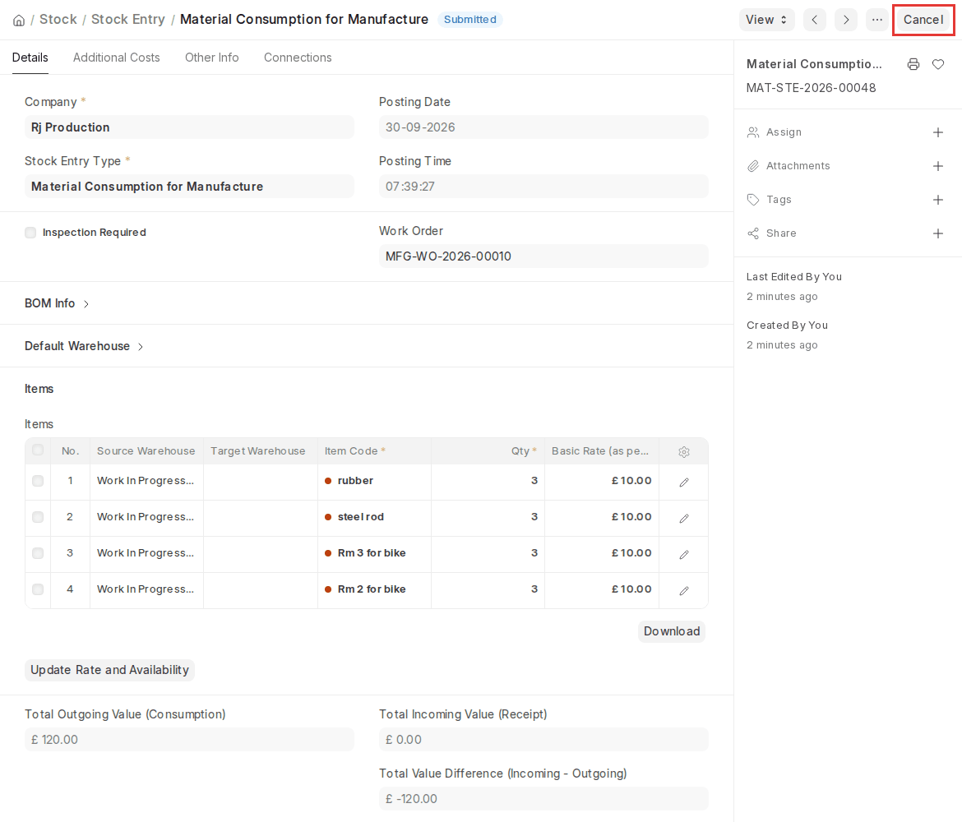Expand the BOM Info section

57,303
